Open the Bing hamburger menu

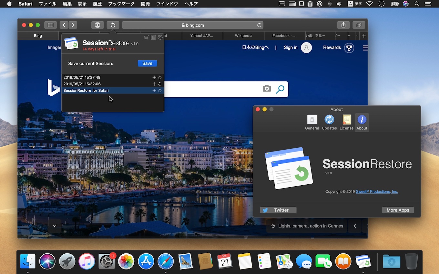[x=365, y=48]
